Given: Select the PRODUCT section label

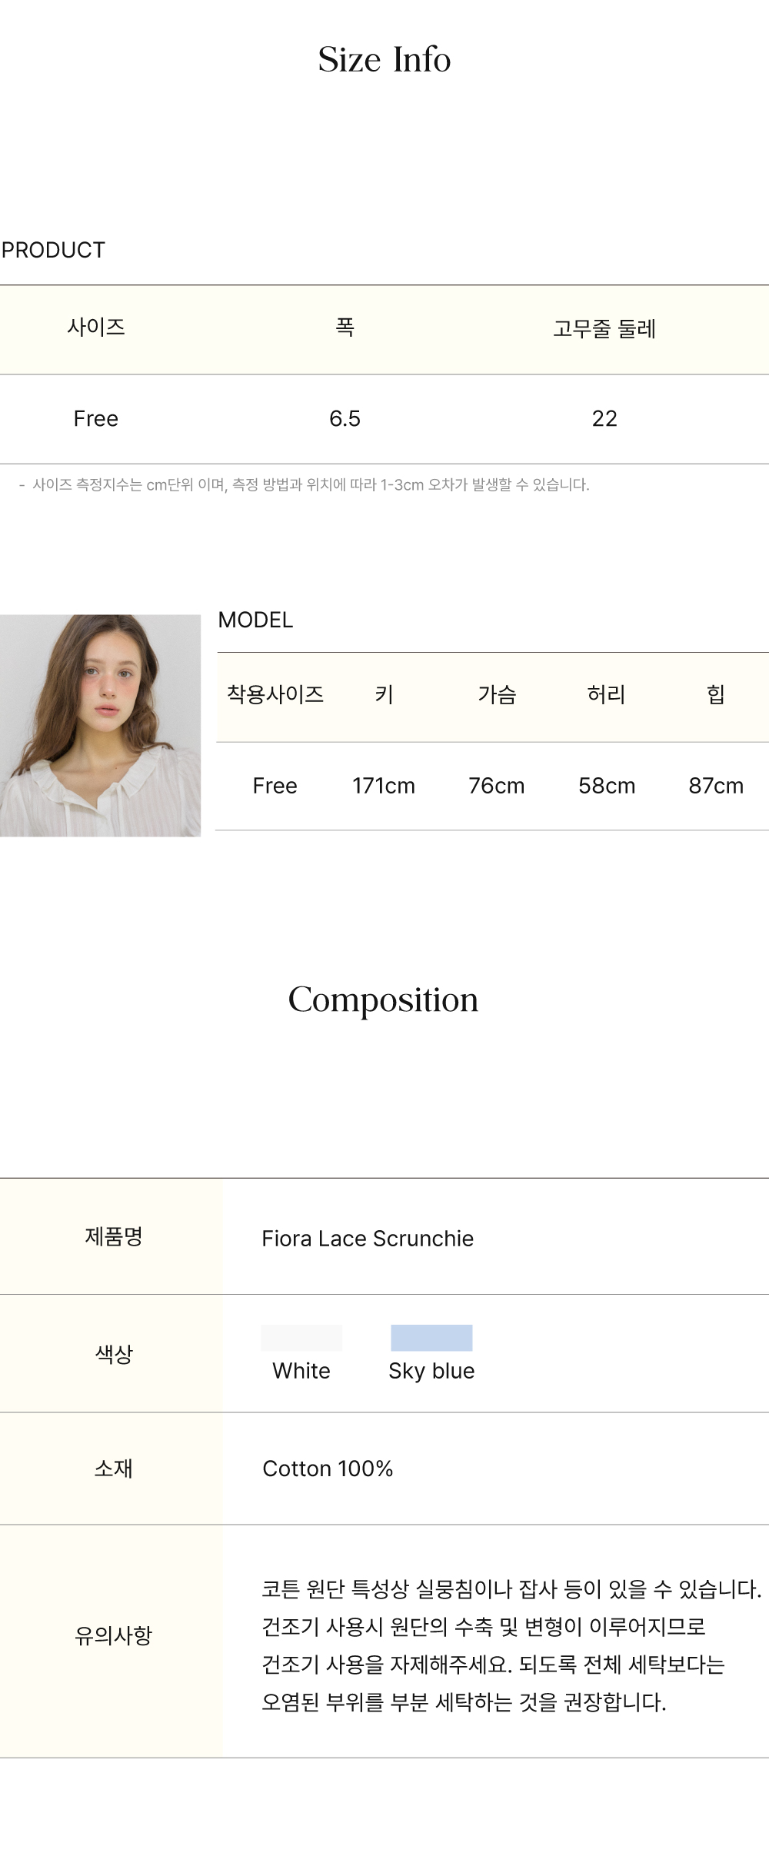Looking at the screenshot, I should tap(53, 250).
